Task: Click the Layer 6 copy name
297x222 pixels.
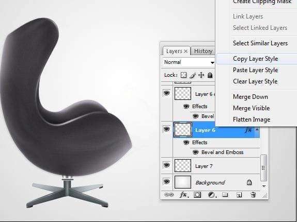Action: (x=205, y=94)
